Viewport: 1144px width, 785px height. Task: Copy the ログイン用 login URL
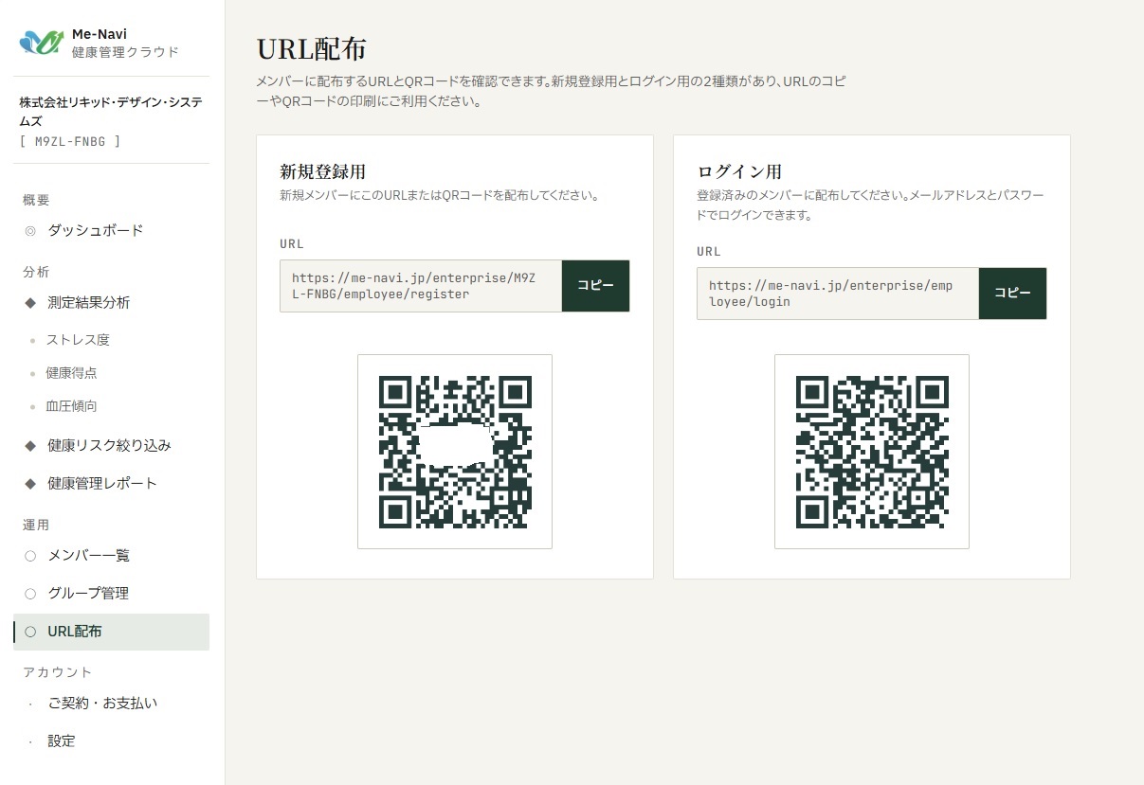[x=1012, y=294]
